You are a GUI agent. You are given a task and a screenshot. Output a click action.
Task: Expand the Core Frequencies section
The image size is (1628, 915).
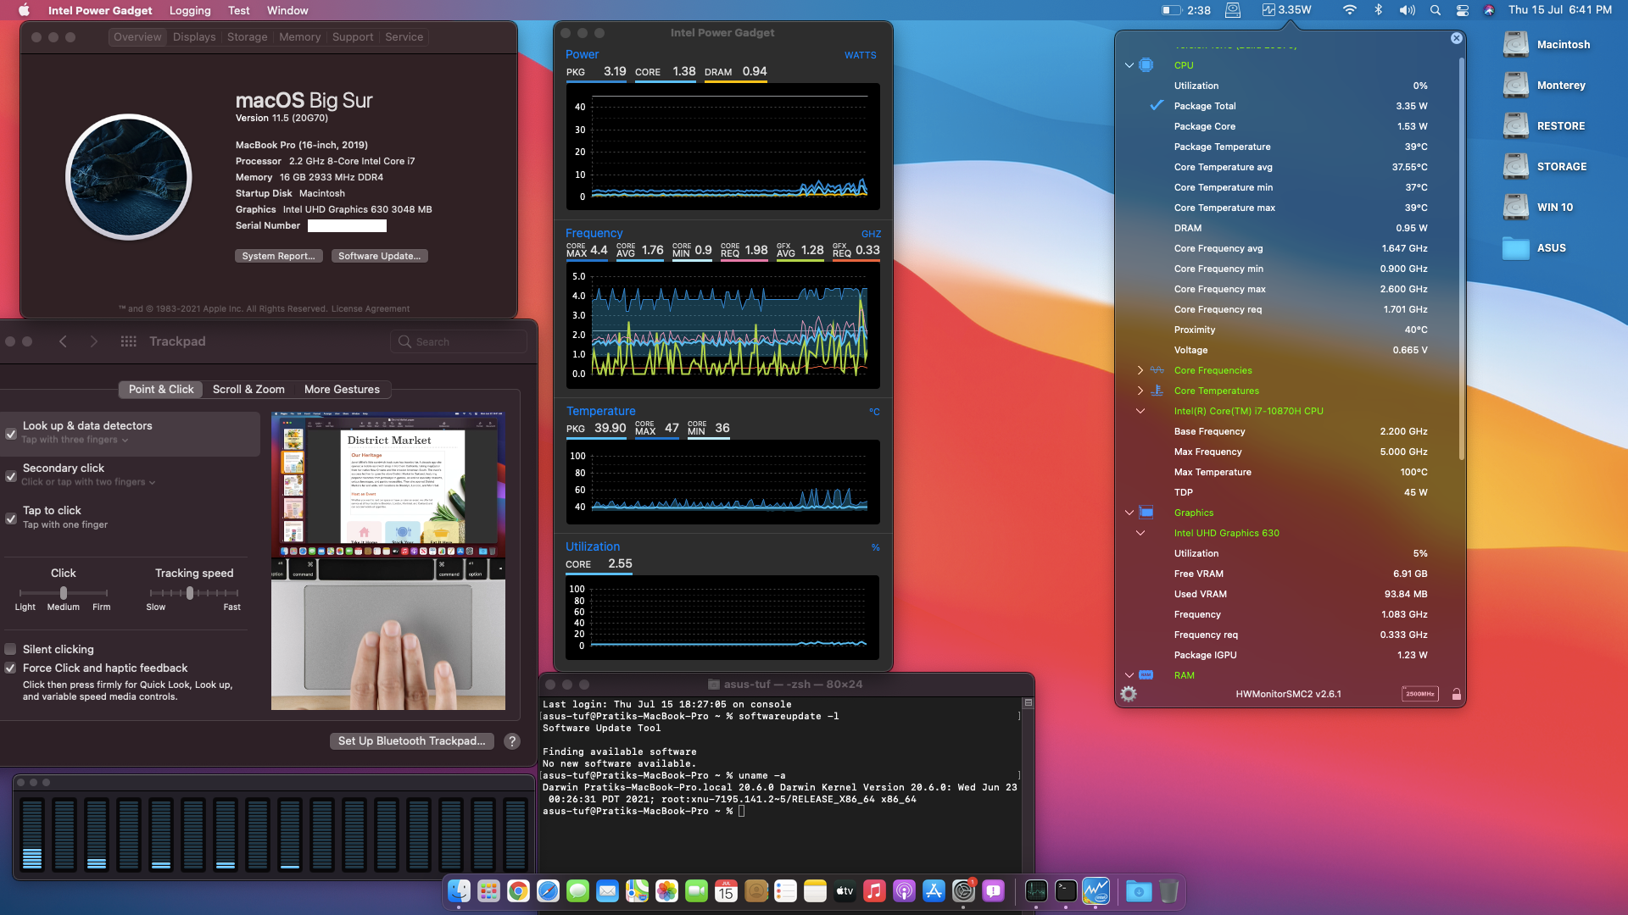point(1140,370)
